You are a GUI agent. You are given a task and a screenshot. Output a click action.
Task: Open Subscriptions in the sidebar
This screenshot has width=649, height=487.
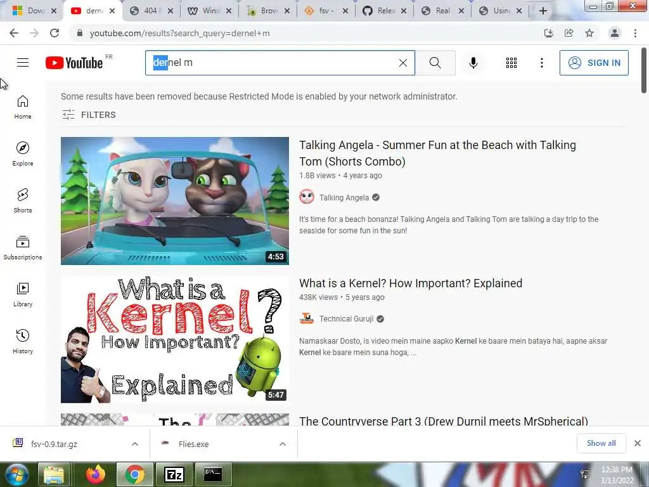click(23, 248)
